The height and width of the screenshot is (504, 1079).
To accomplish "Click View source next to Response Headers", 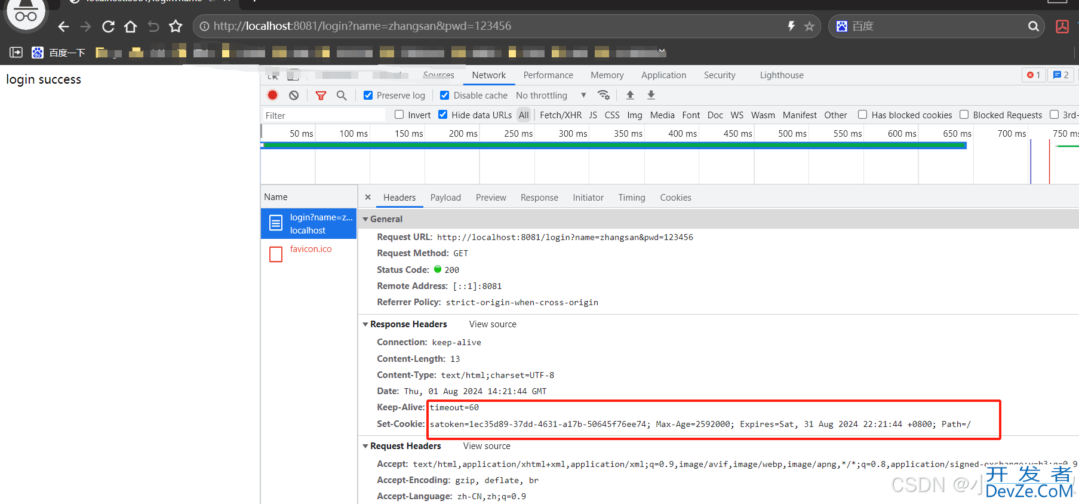I will (x=493, y=324).
